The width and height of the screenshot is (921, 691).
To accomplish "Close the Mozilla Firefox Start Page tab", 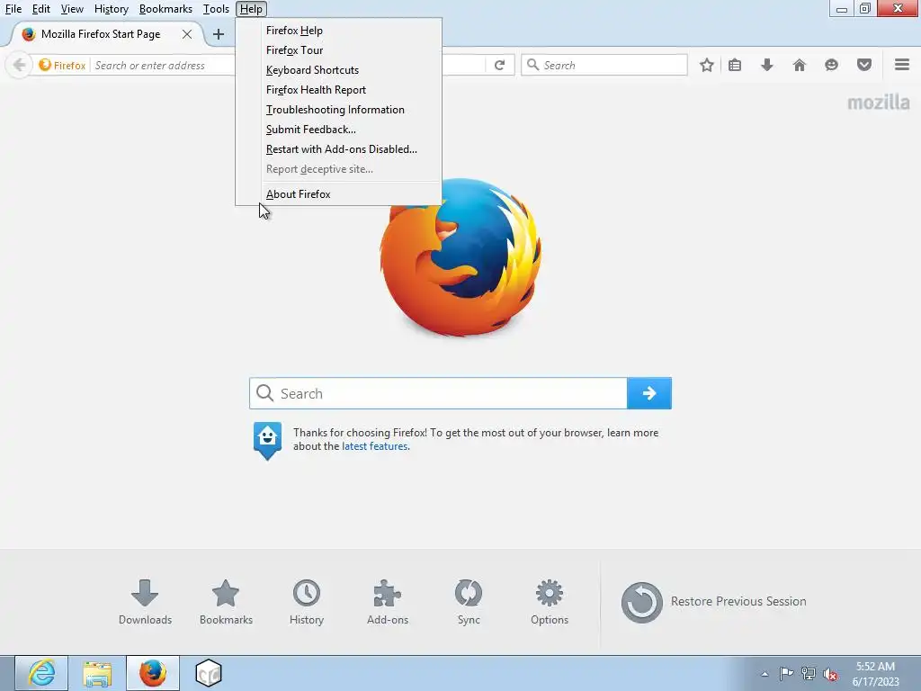I will (x=187, y=34).
